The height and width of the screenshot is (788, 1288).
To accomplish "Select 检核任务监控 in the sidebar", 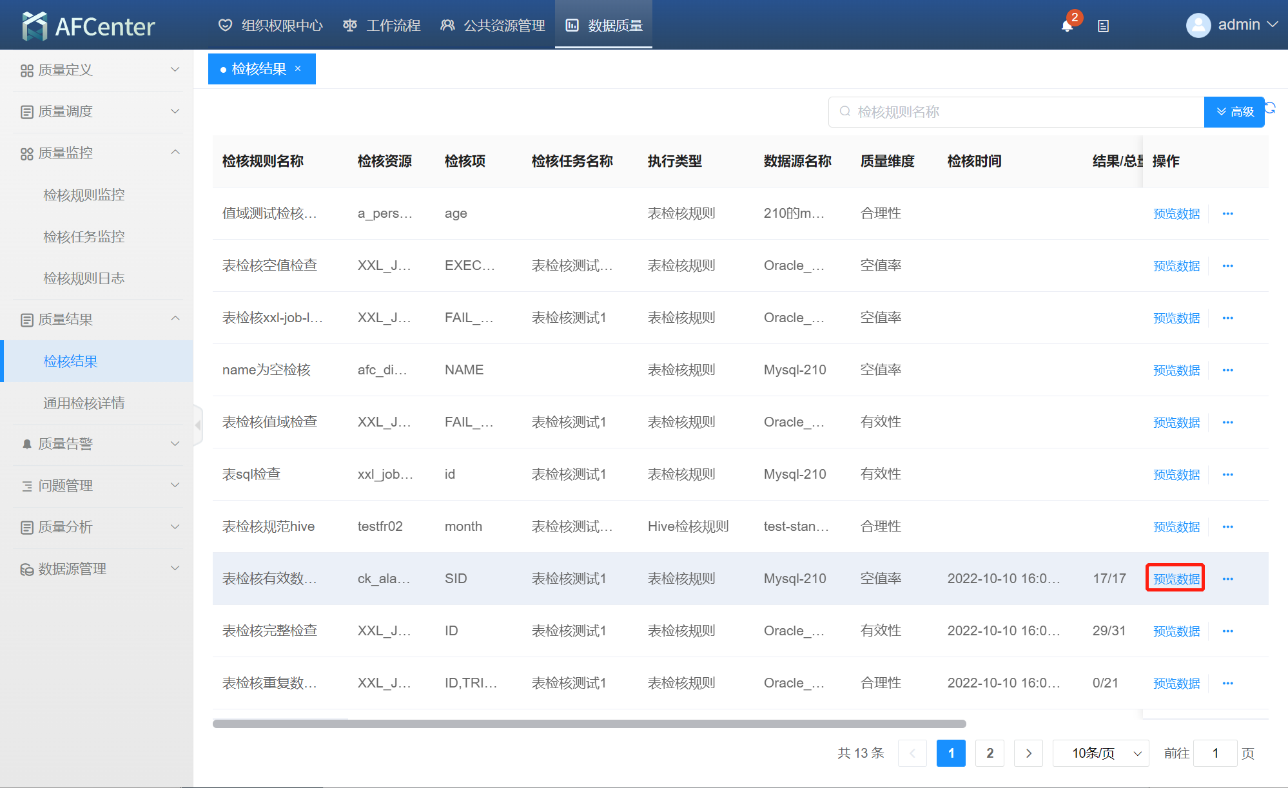I will [x=84, y=236].
